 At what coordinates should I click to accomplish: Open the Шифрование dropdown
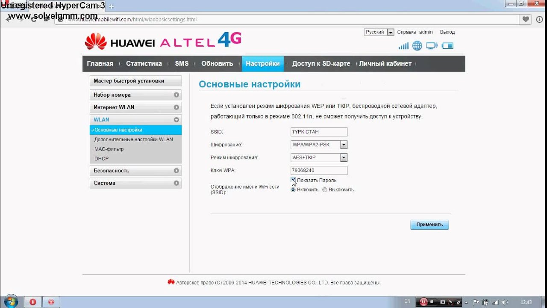tap(319, 145)
